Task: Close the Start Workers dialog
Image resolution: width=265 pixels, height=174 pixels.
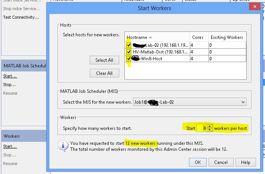Action: (x=255, y=7)
